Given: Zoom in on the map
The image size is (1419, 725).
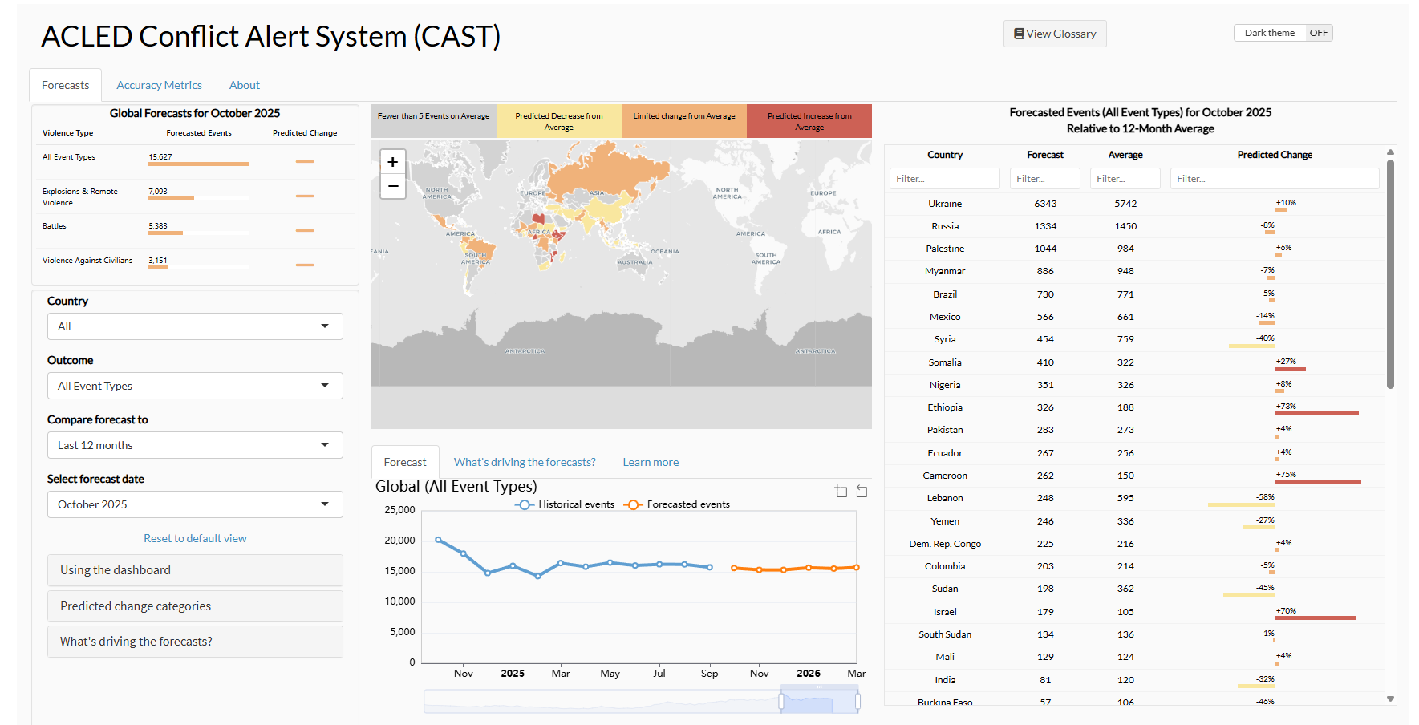Looking at the screenshot, I should [x=392, y=162].
